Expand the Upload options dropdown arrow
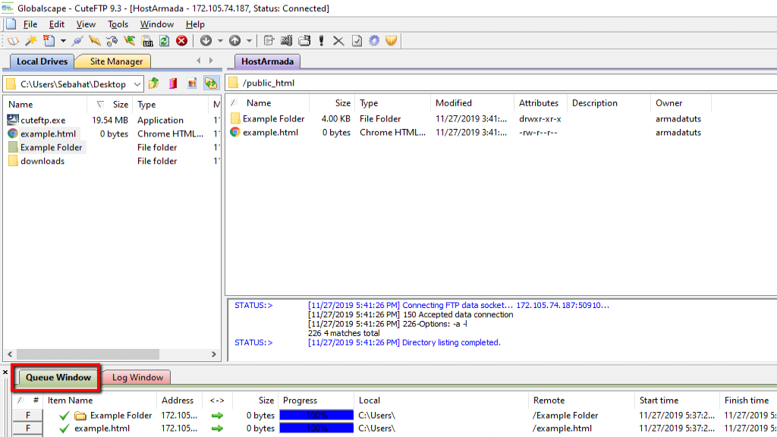The width and height of the screenshot is (777, 437). click(249, 41)
